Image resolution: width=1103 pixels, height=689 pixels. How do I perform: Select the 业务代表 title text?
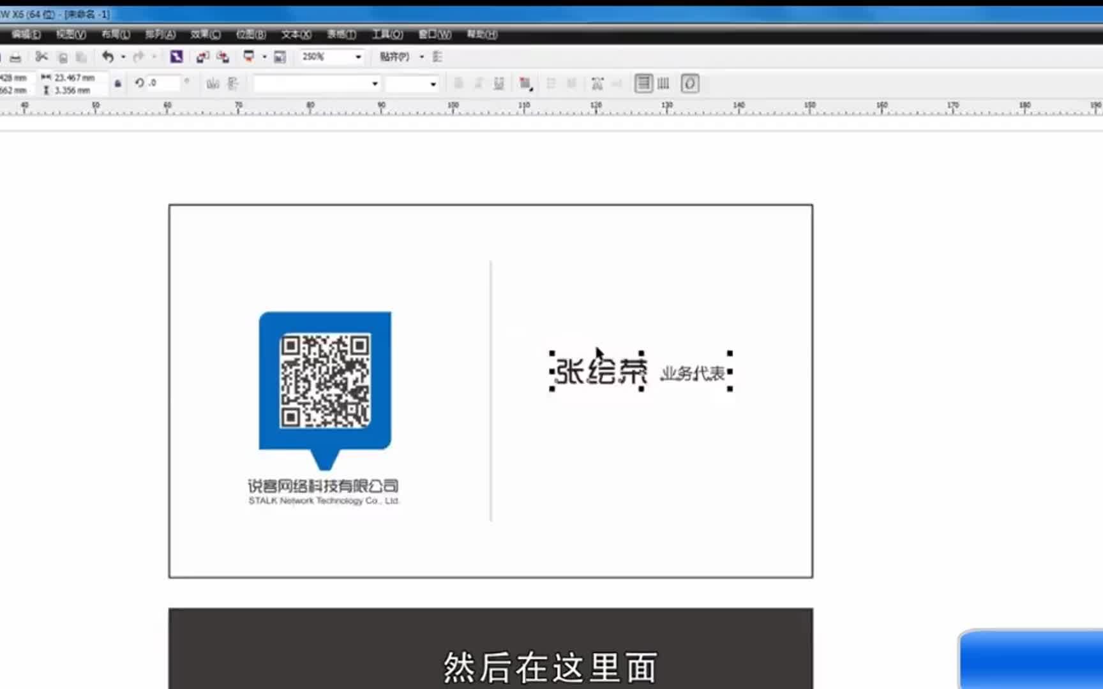point(693,373)
